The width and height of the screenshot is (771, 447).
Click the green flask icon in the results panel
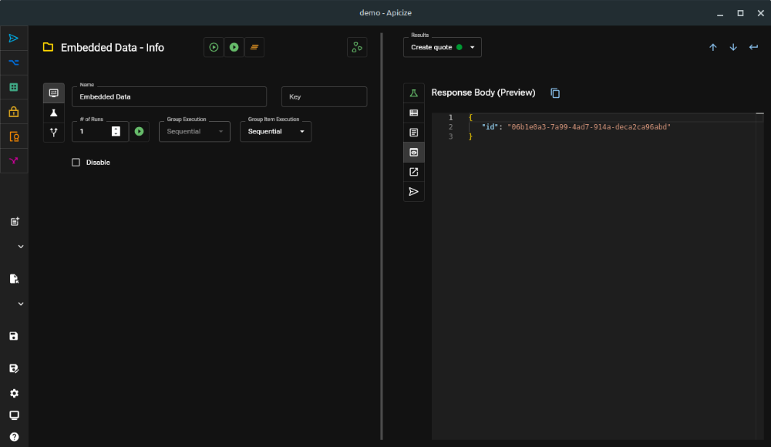click(x=413, y=92)
